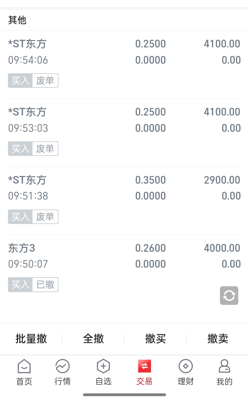Select 东方3 order at 09:50:07
The image size is (249, 401).
(x=124, y=269)
